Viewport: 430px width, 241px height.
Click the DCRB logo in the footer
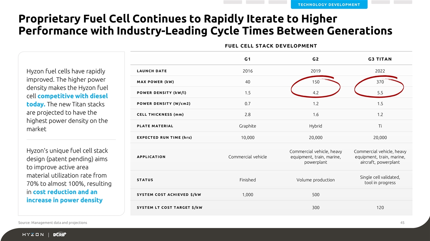click(60, 235)
